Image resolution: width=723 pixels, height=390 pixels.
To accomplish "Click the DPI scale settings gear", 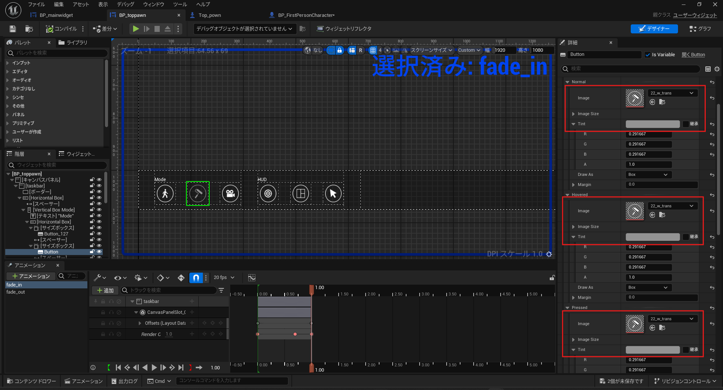I will 549,254.
